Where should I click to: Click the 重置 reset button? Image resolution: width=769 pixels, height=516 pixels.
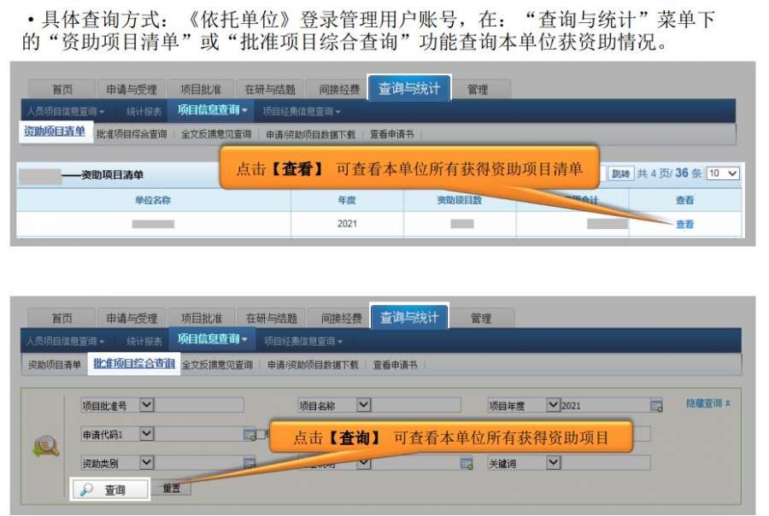pyautogui.click(x=171, y=488)
